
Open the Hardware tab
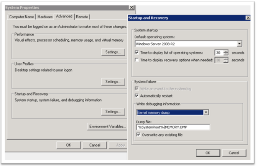[45, 17]
